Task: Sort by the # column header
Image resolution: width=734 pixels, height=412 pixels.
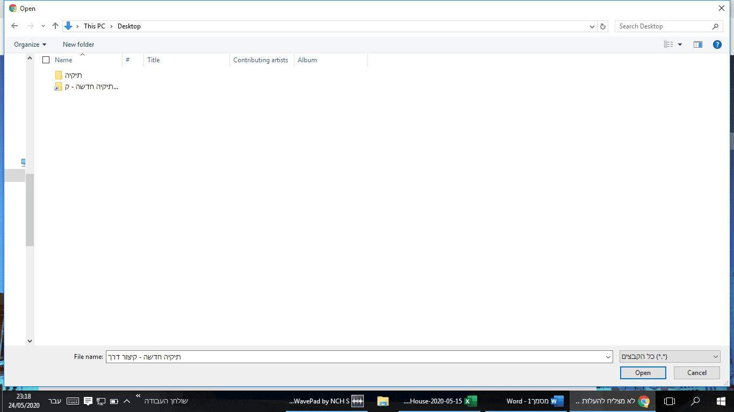Action: tap(133, 60)
